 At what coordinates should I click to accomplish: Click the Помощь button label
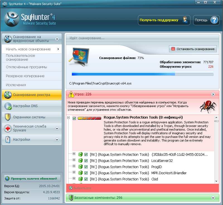pyautogui.click(x=201, y=20)
